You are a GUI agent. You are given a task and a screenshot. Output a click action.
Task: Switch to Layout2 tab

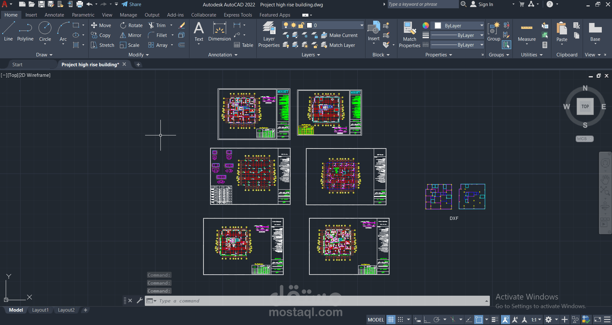[66, 310]
